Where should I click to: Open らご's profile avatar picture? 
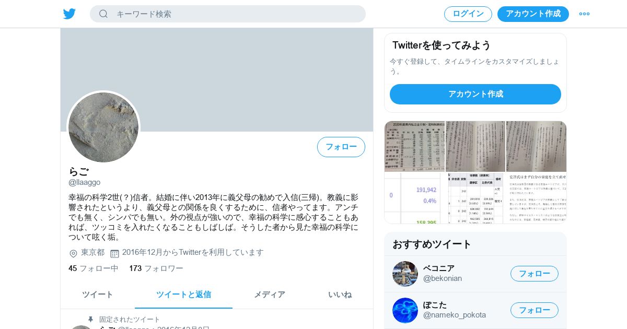[x=103, y=127]
